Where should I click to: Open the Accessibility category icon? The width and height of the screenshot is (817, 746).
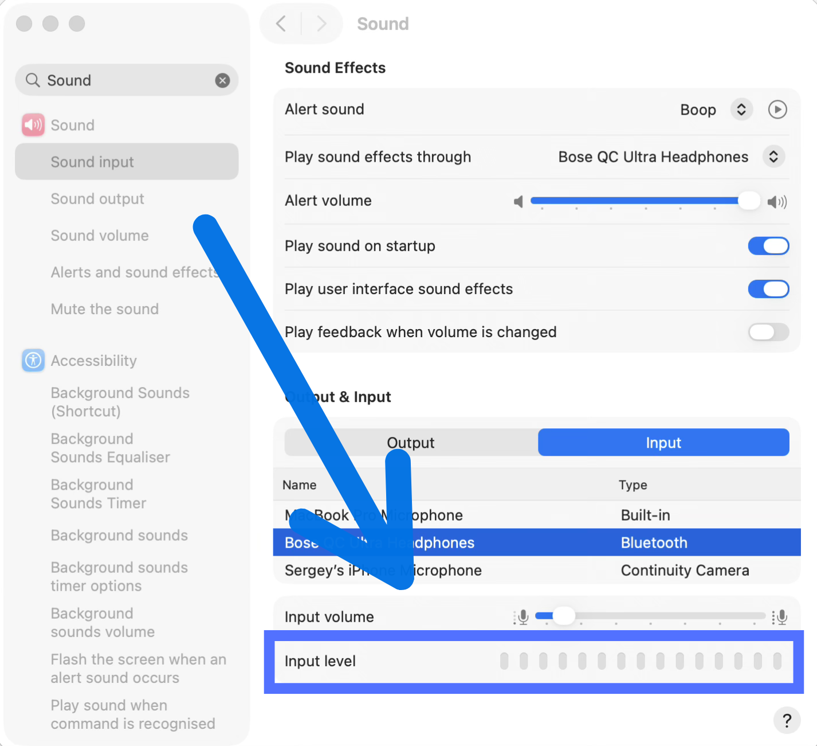coord(33,360)
